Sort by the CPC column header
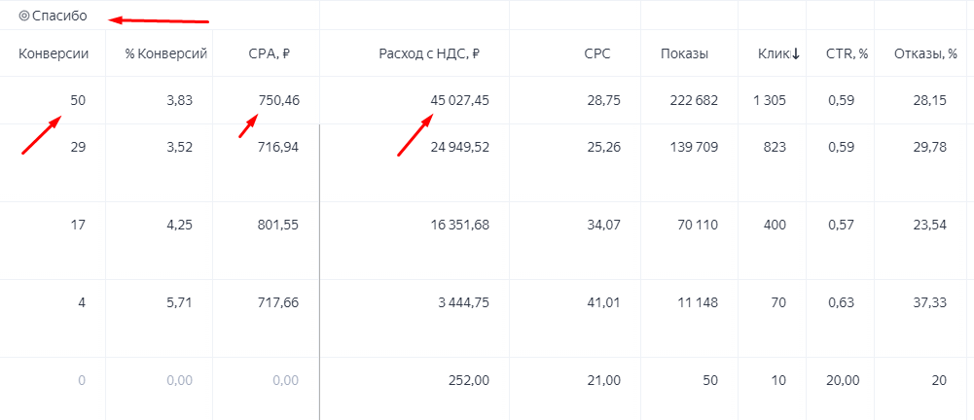974x420 pixels. tap(596, 54)
